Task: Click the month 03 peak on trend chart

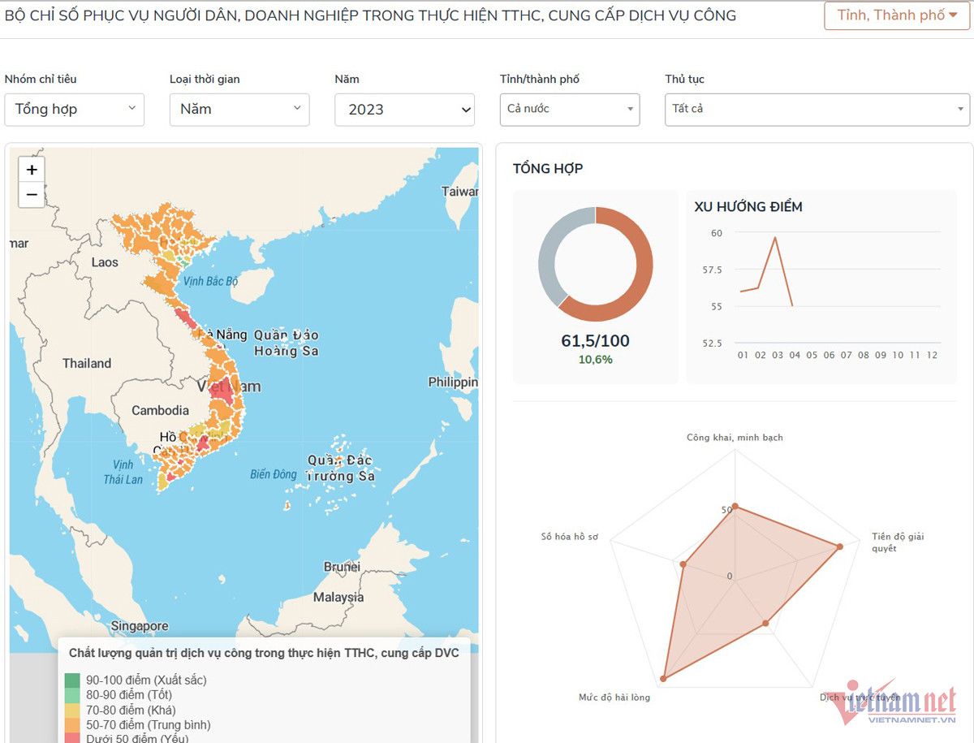Action: pyautogui.click(x=775, y=238)
